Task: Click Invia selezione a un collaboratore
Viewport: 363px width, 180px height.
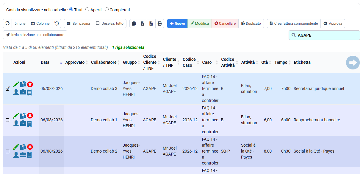Action: (x=35, y=35)
